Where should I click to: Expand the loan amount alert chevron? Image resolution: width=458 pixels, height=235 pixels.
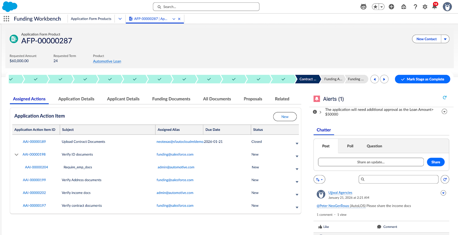(x=320, y=112)
